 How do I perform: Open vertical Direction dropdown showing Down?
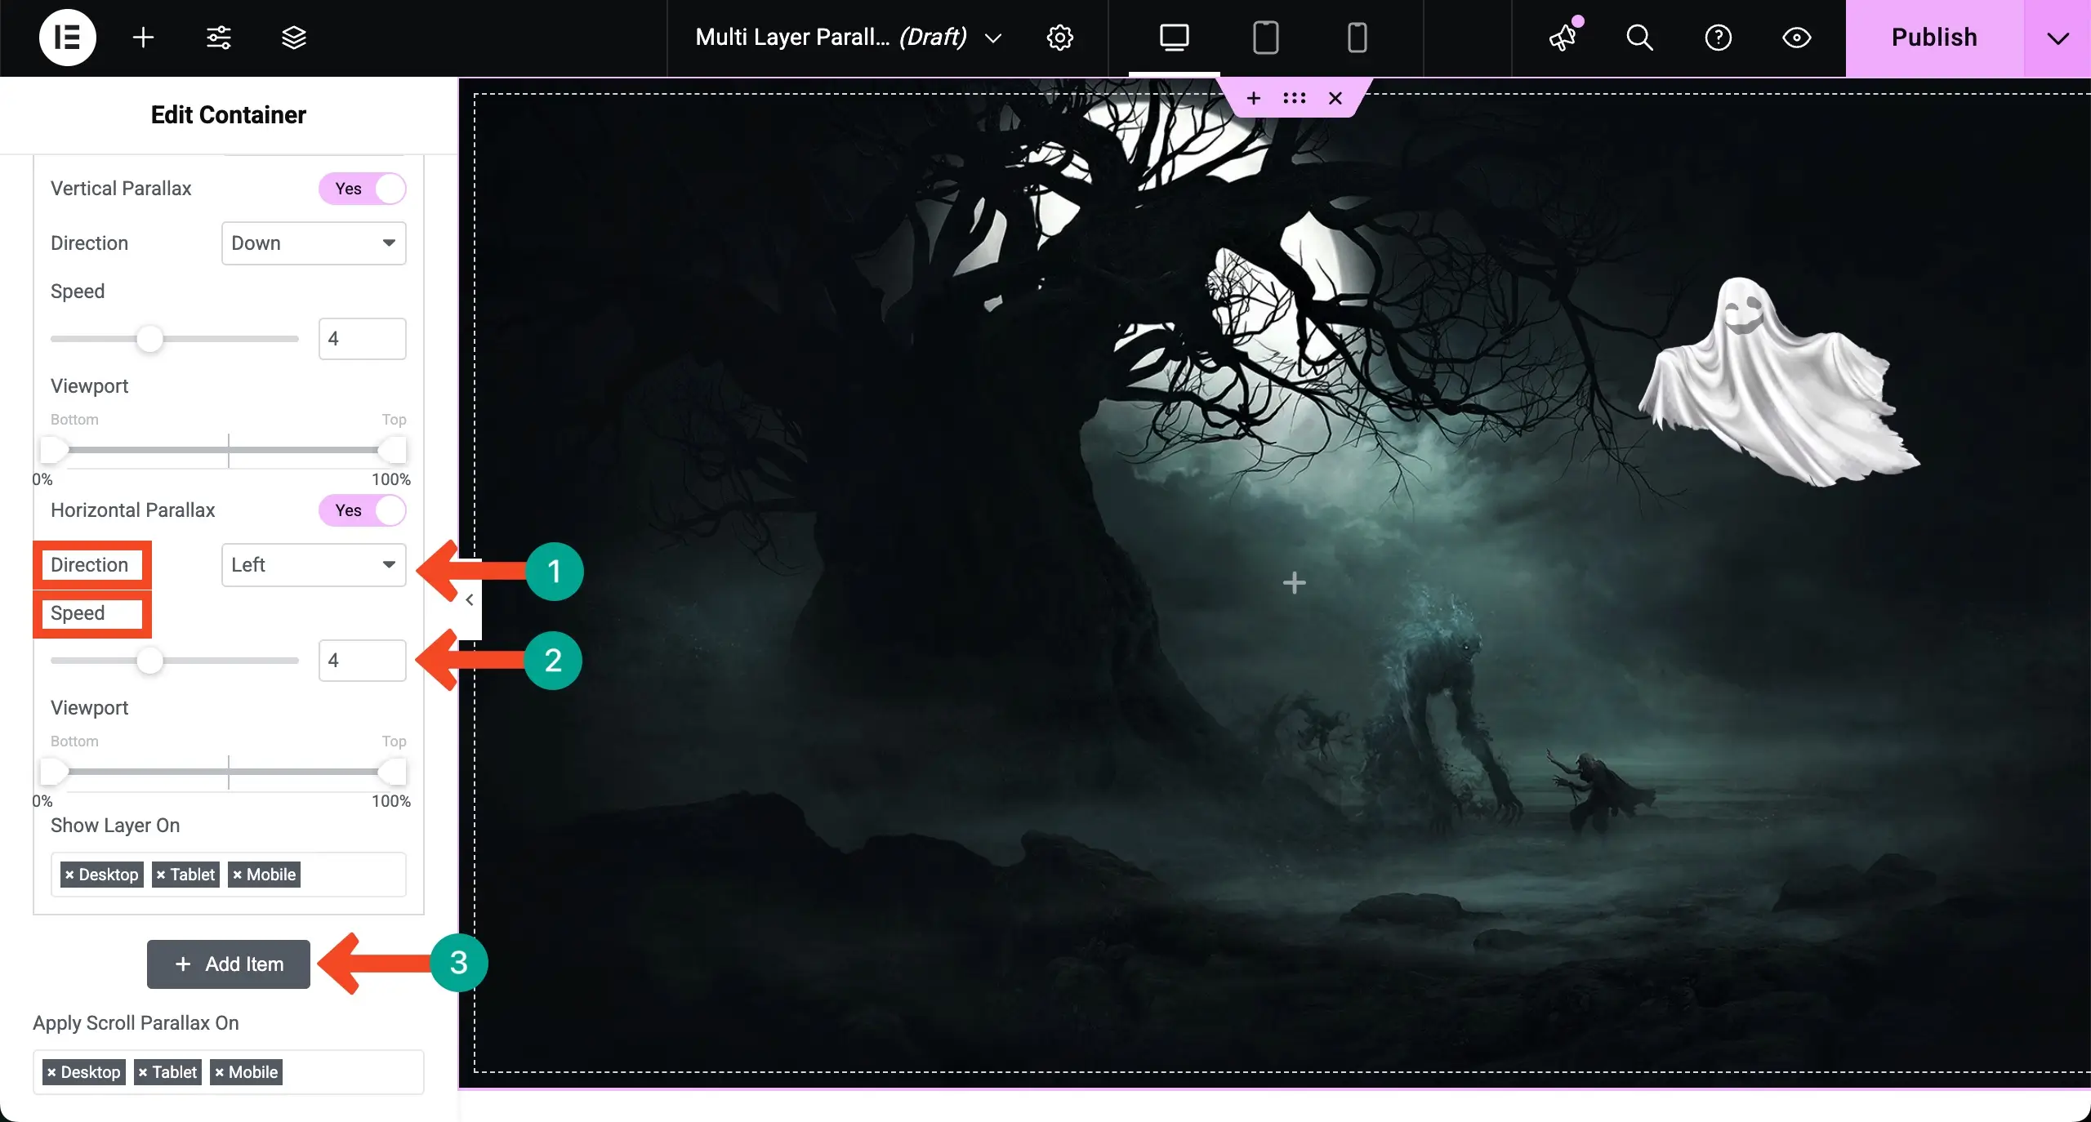point(314,243)
